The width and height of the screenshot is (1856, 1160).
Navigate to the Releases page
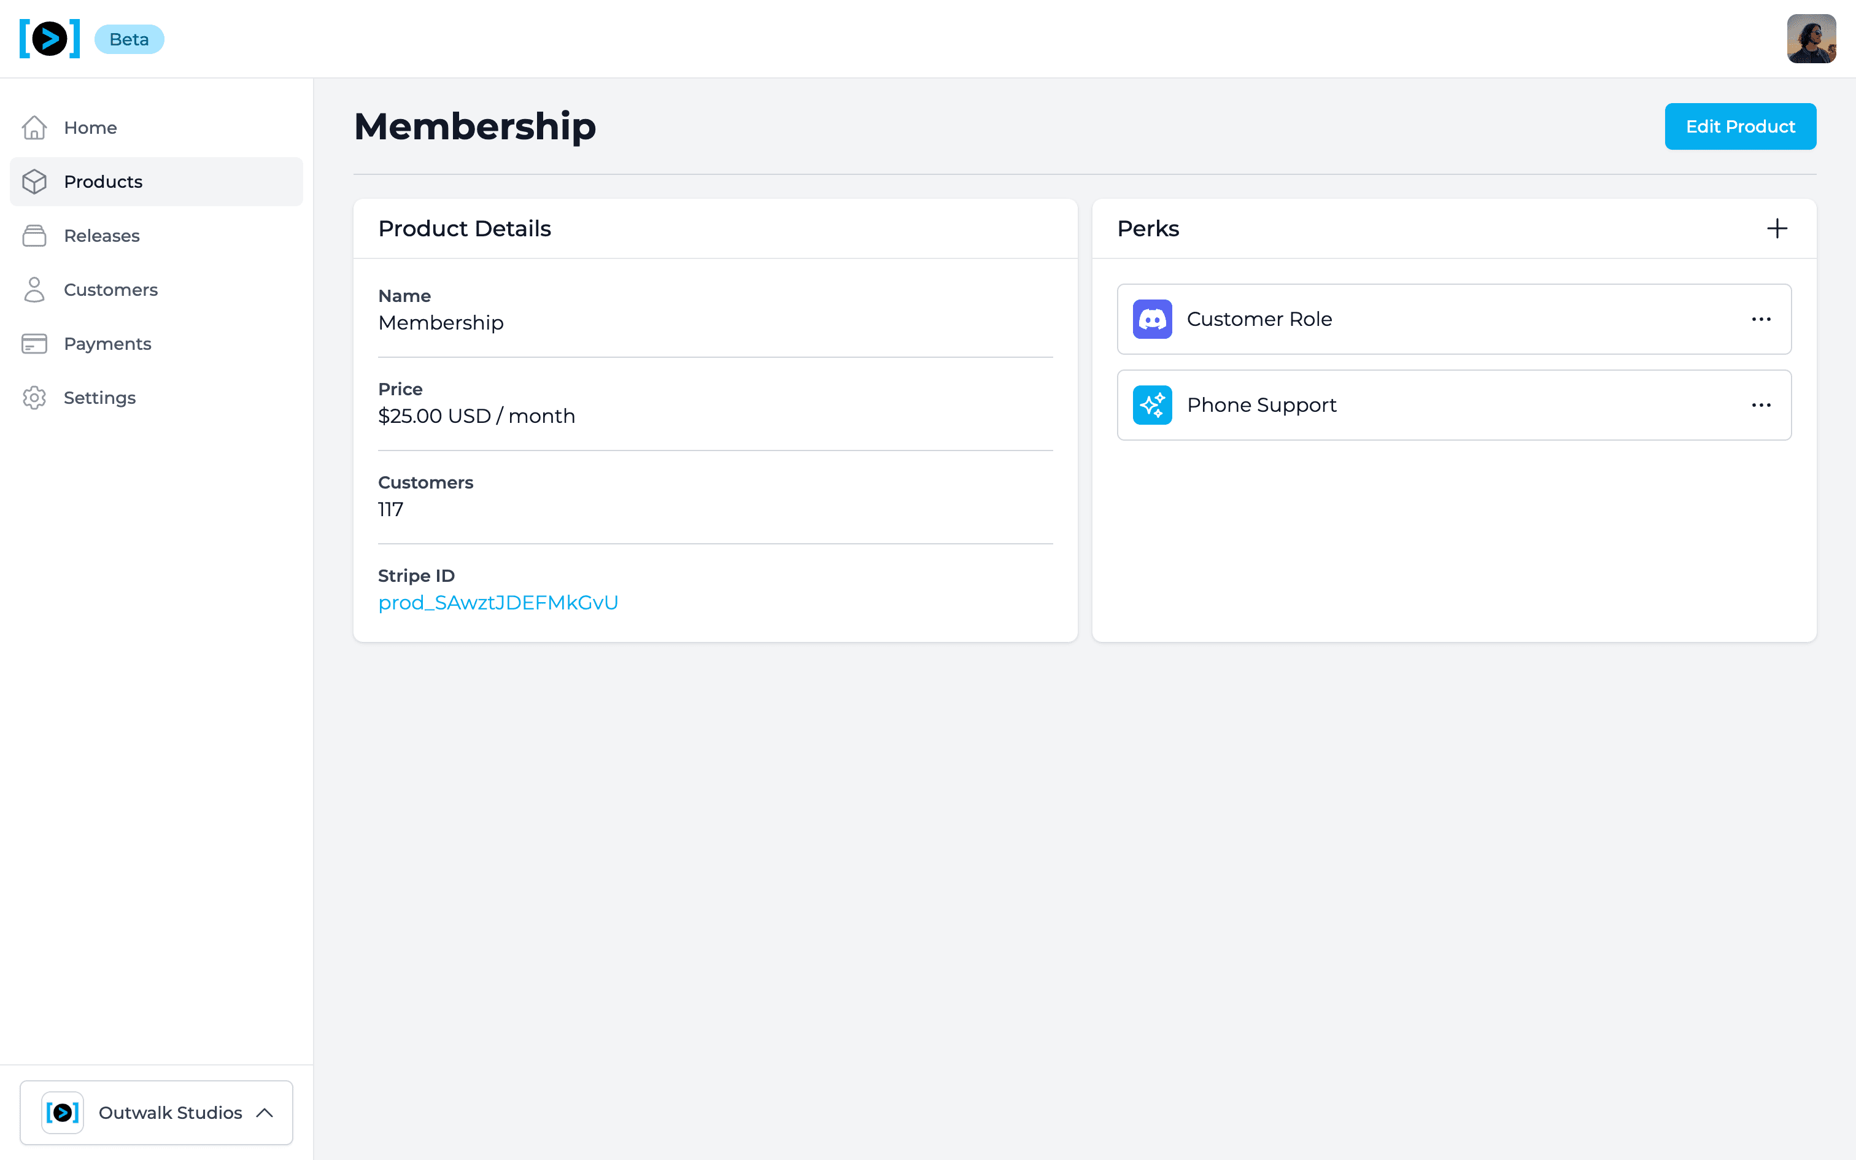tap(101, 236)
